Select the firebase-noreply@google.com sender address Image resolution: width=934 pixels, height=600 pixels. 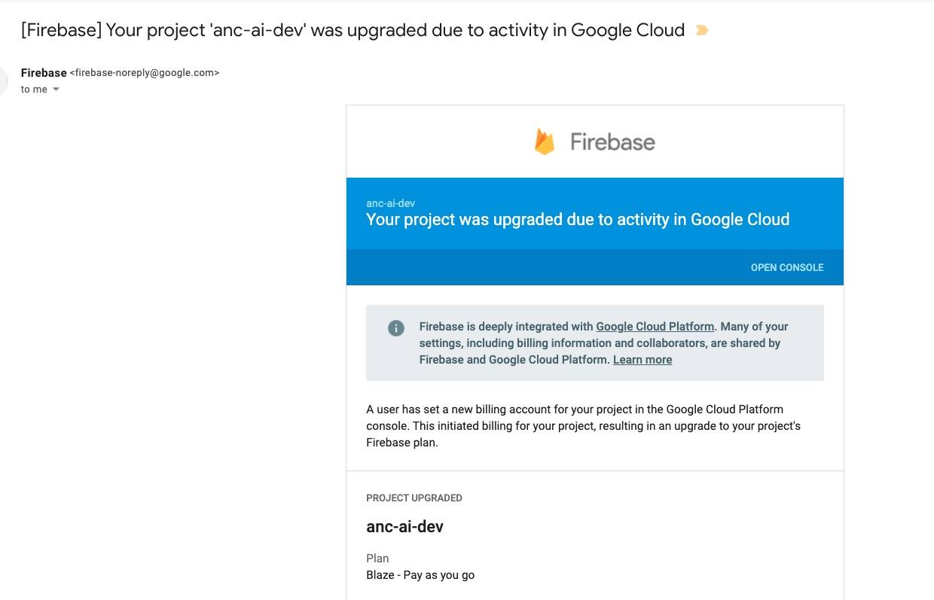145,73
